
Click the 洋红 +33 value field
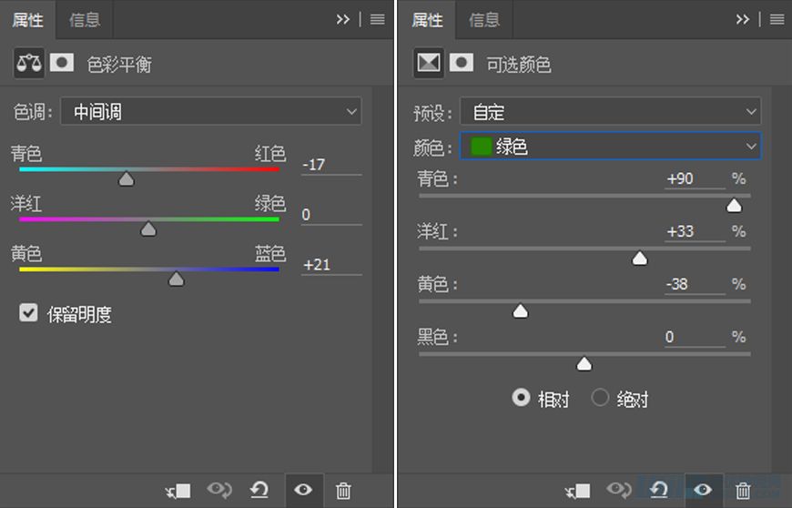click(x=695, y=231)
